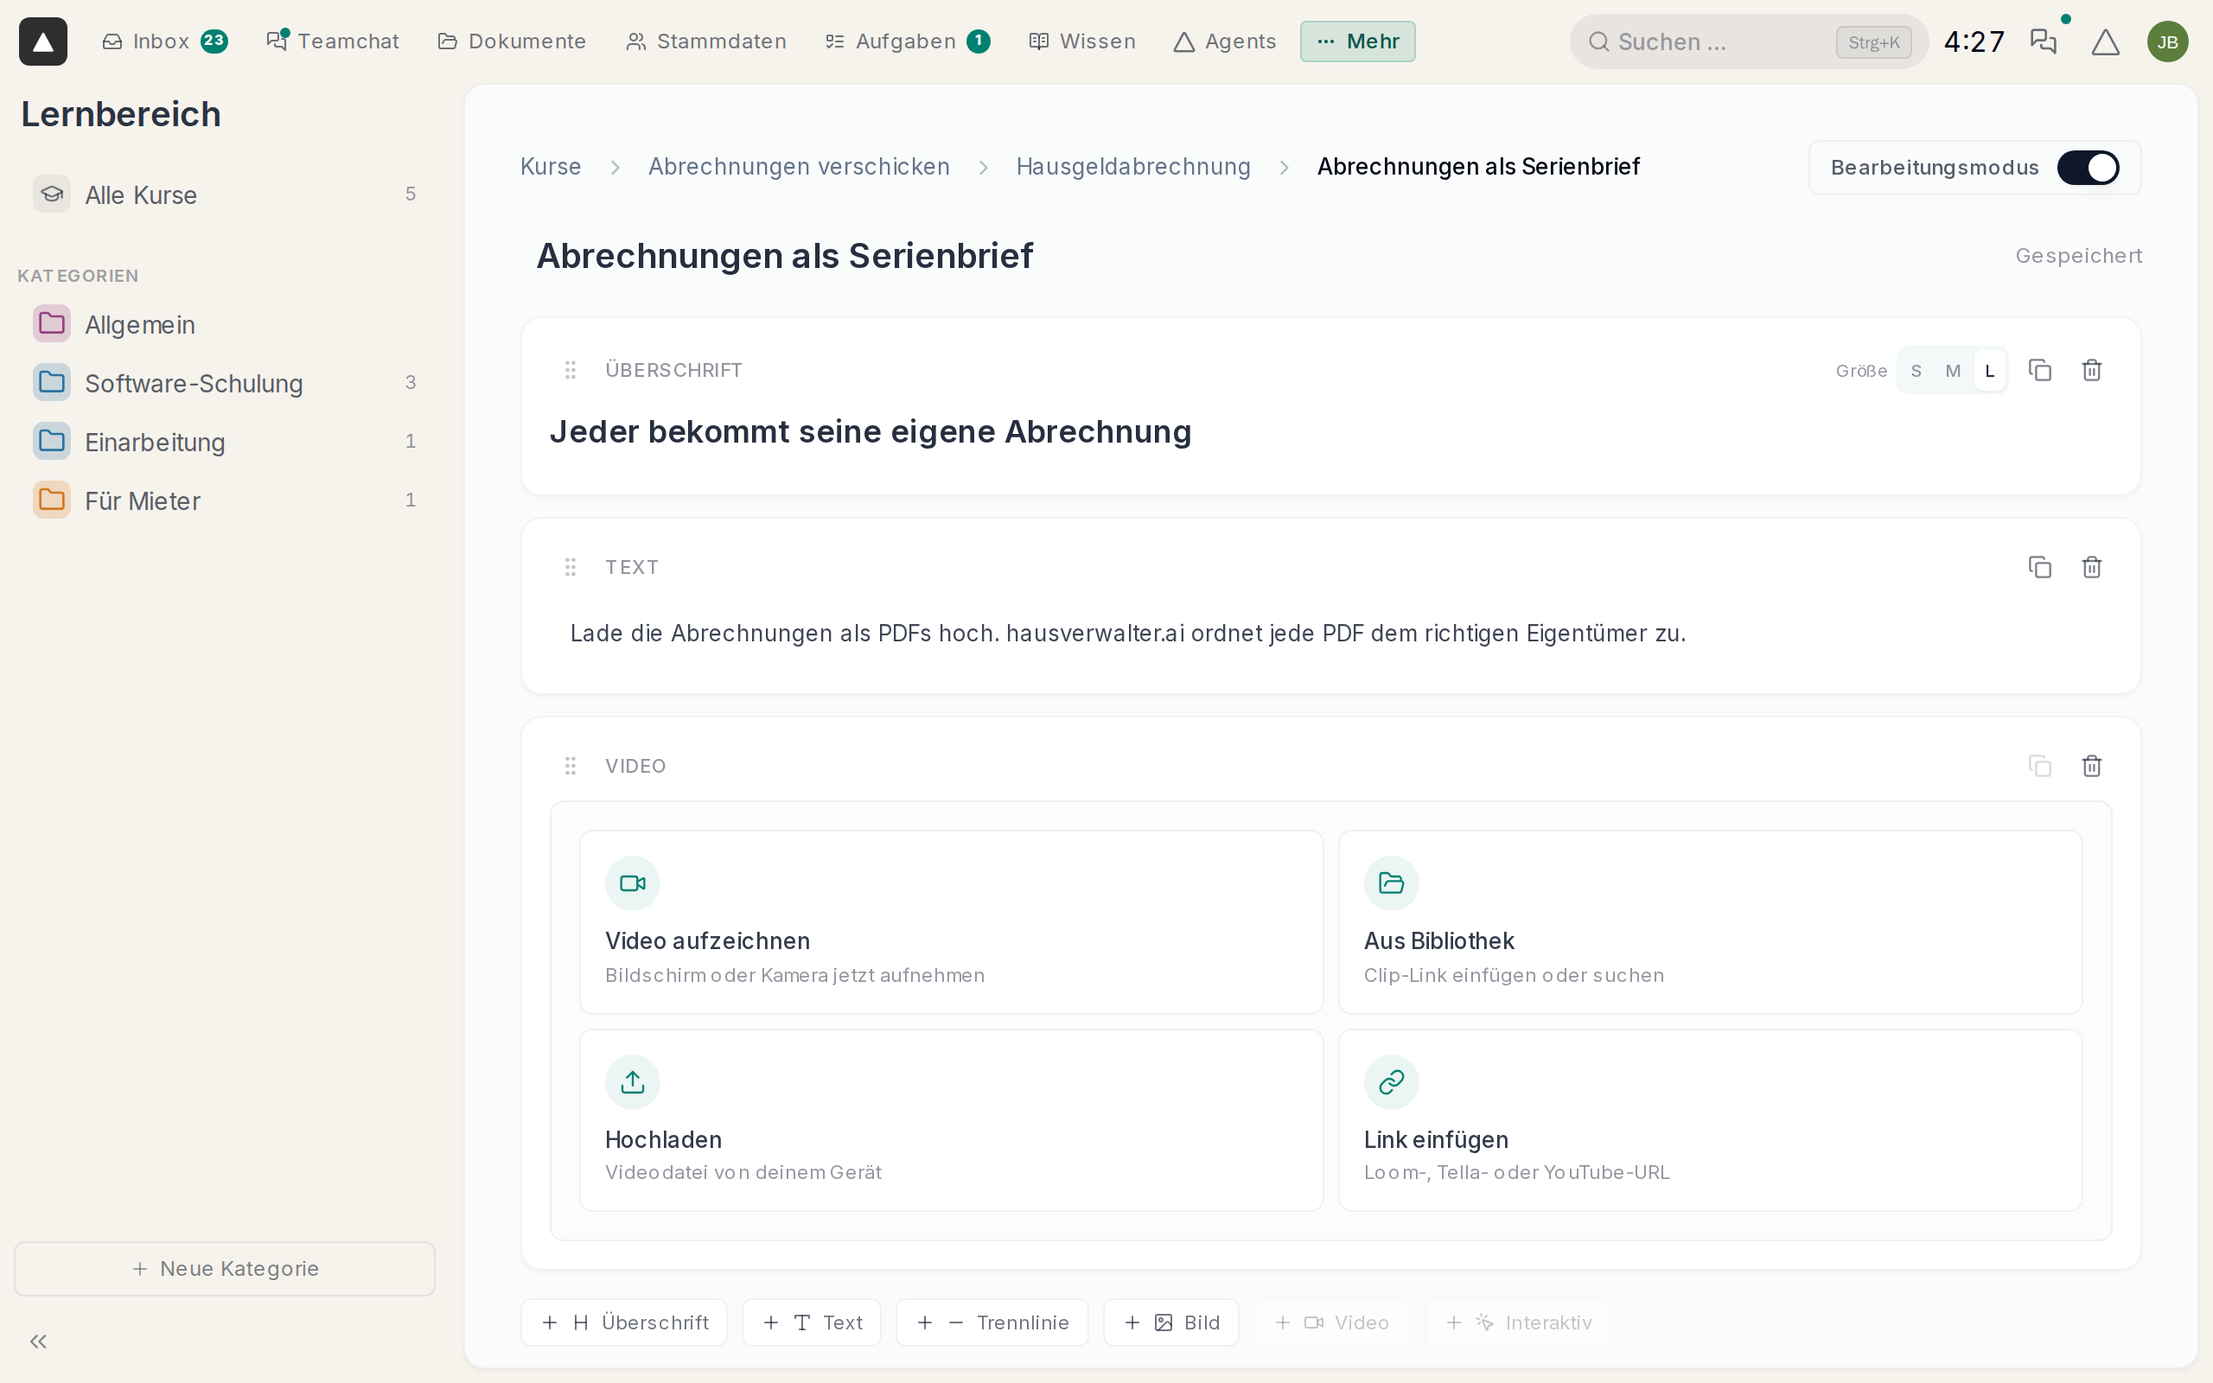Select Alle Kurse in sidebar

click(225, 194)
